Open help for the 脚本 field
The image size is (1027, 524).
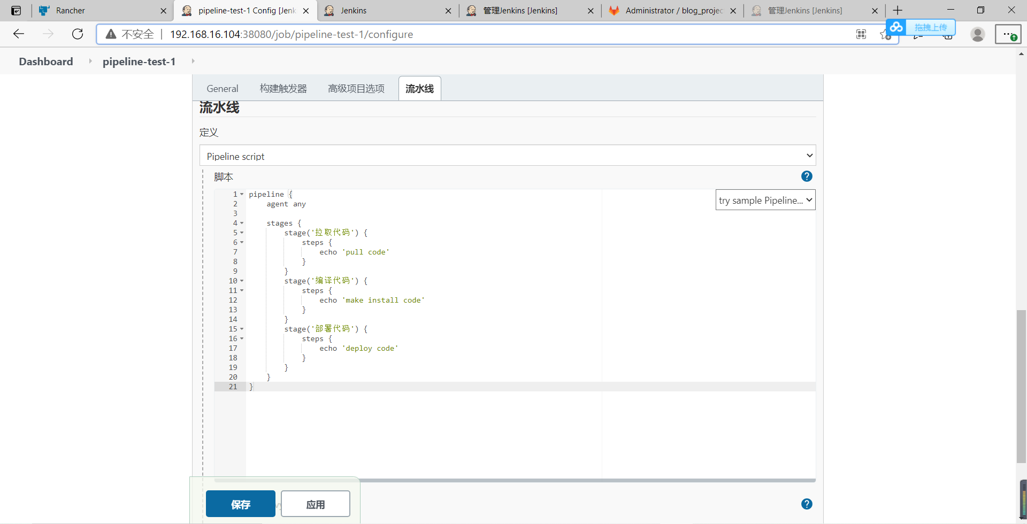[x=807, y=176]
